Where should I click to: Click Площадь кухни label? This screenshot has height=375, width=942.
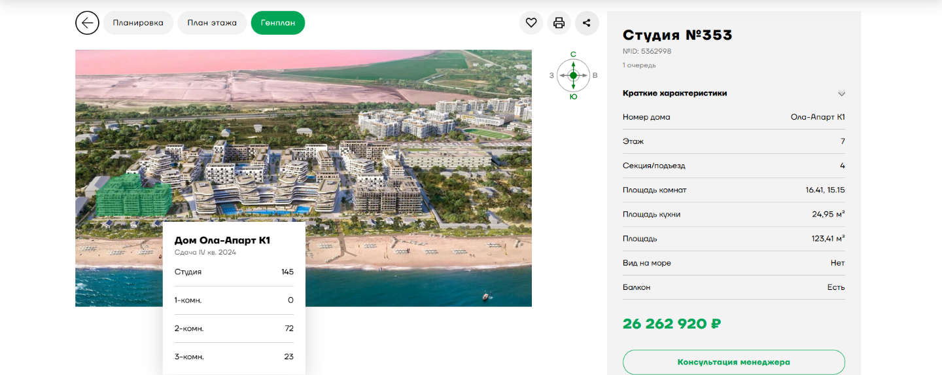(x=652, y=214)
